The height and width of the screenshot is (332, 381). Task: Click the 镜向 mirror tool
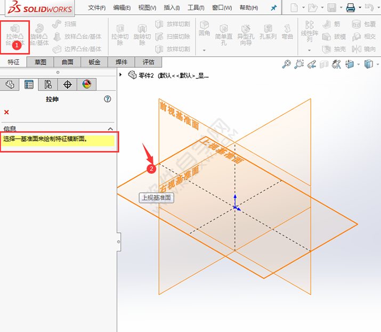[364, 49]
